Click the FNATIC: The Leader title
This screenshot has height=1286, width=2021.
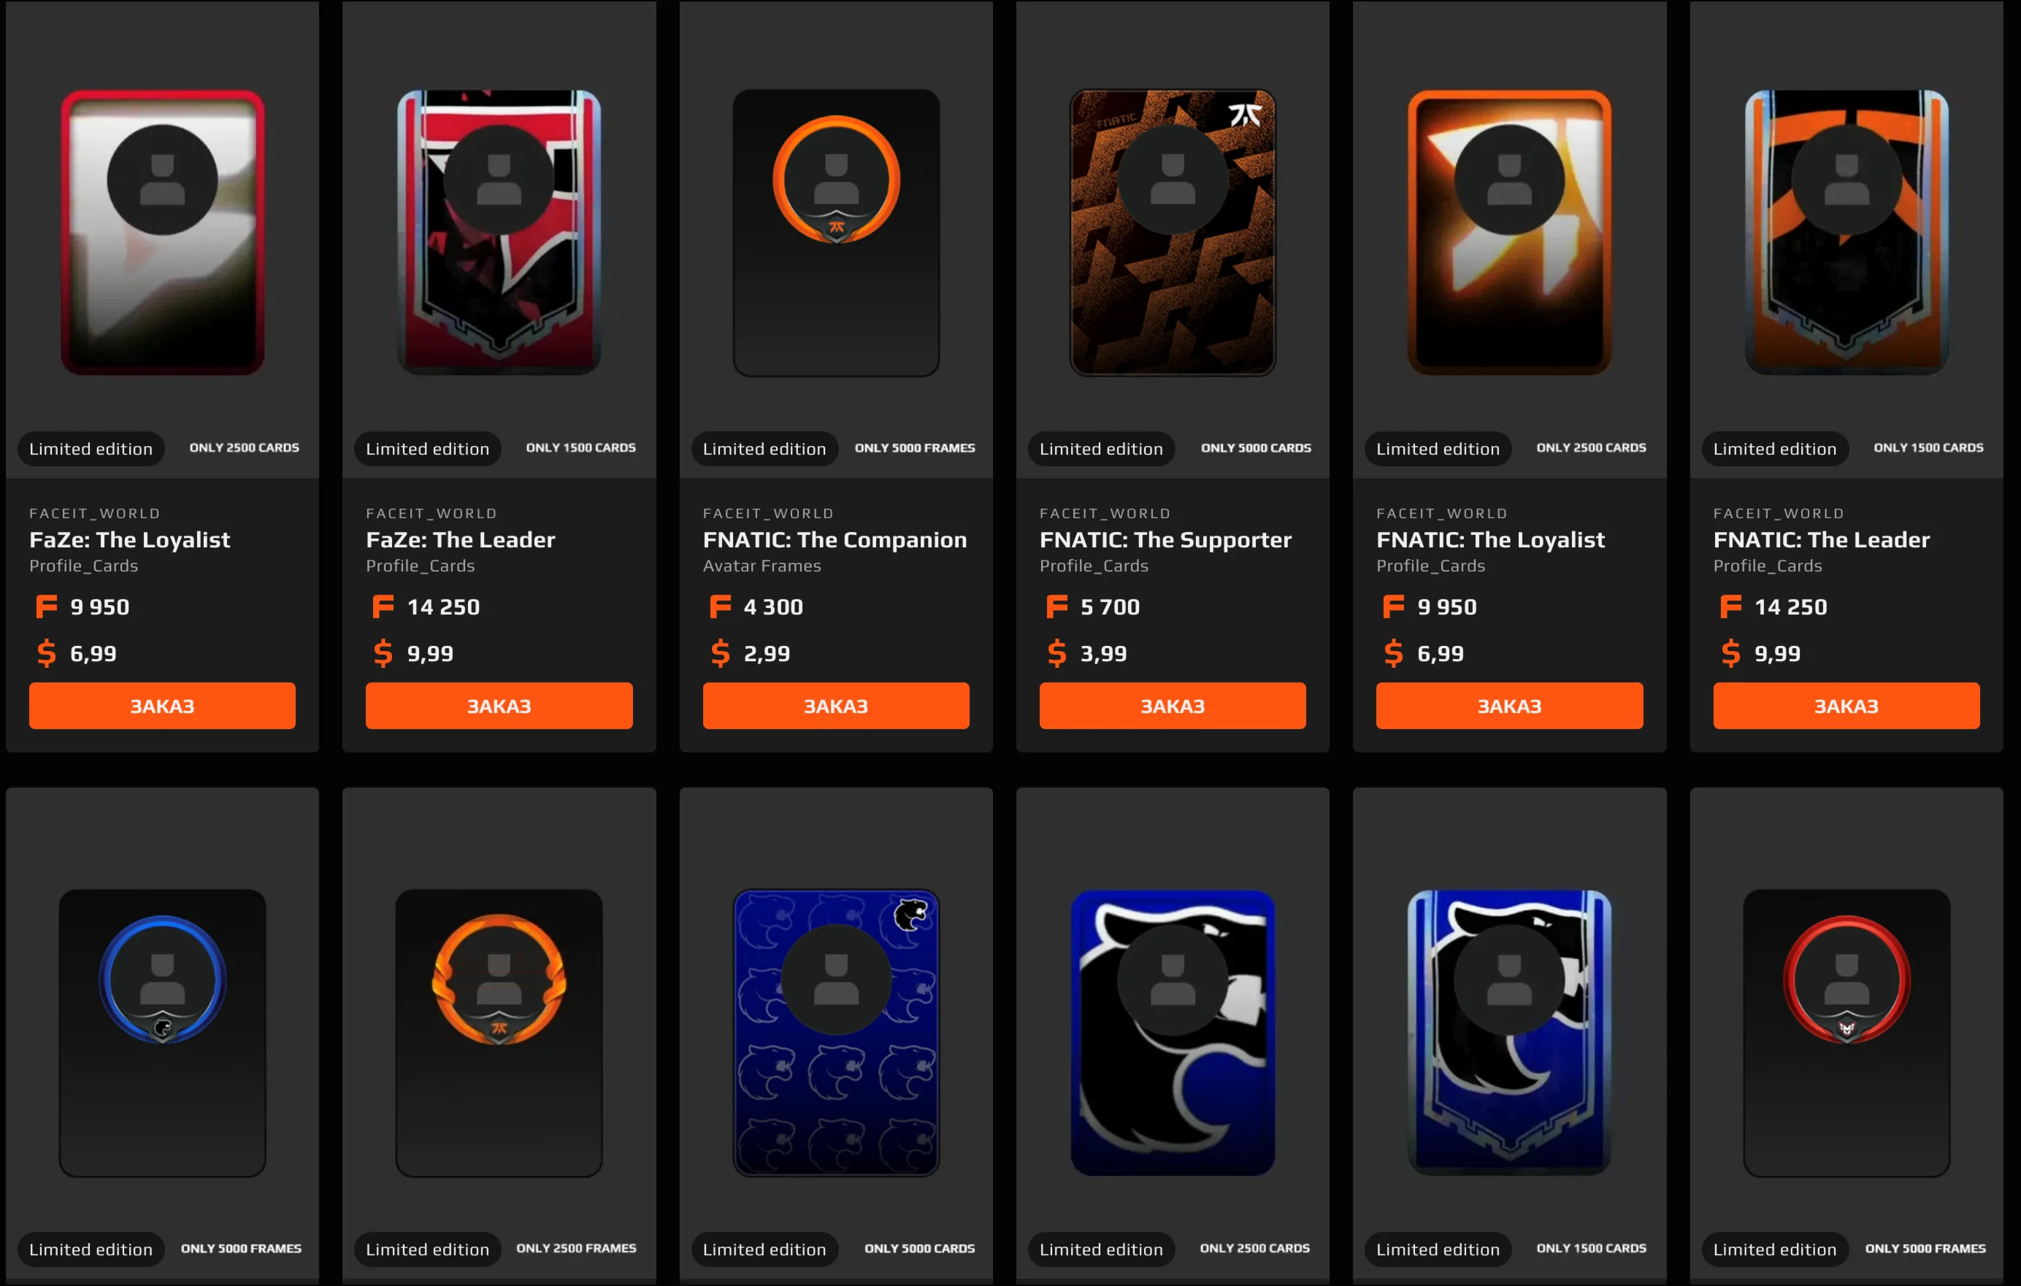[1821, 539]
